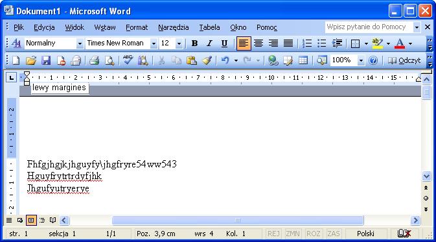This screenshot has height=242, width=436.
Task: Expand the Normalny style dropdown
Action: tap(80, 43)
